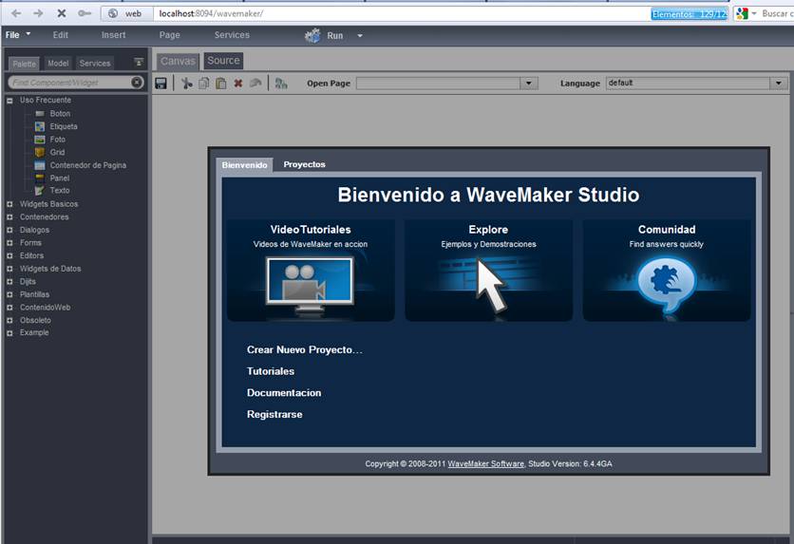Open the Services menu
This screenshot has width=794, height=544.
tap(232, 35)
